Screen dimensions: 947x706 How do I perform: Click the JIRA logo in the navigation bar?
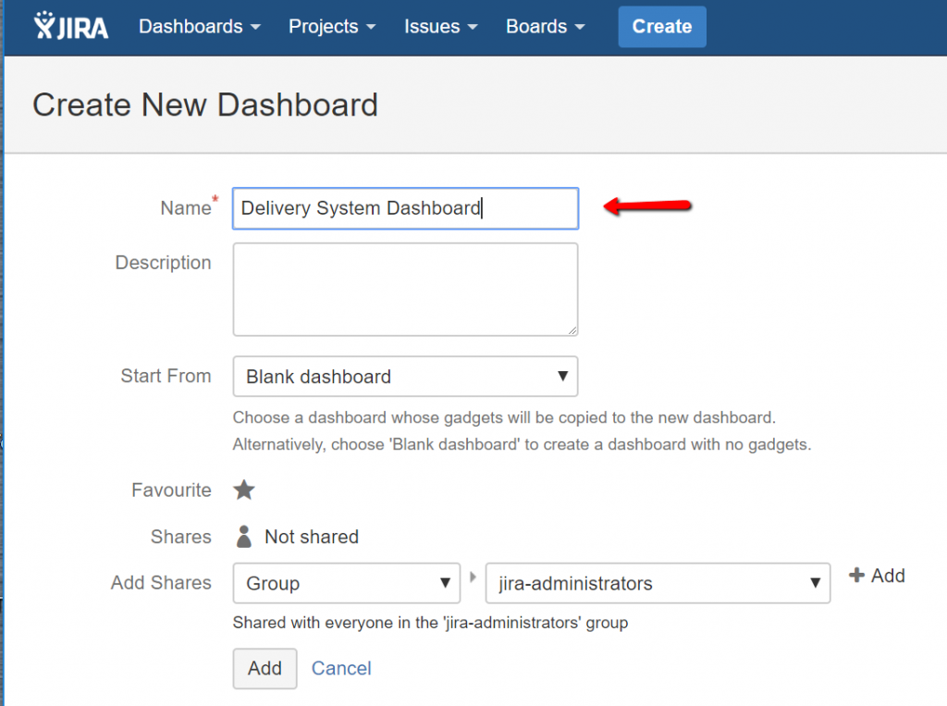tap(70, 26)
